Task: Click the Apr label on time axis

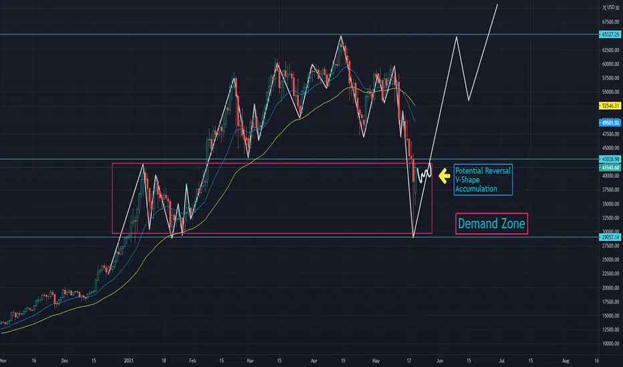Action: tap(314, 360)
